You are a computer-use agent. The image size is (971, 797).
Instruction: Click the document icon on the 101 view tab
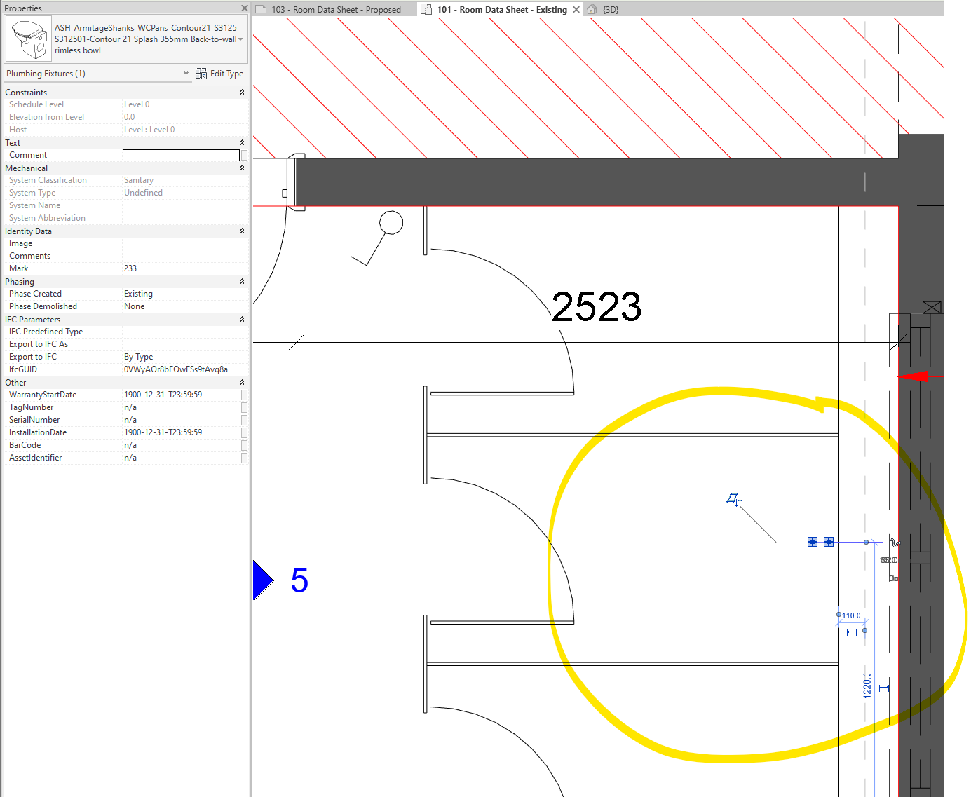click(426, 9)
